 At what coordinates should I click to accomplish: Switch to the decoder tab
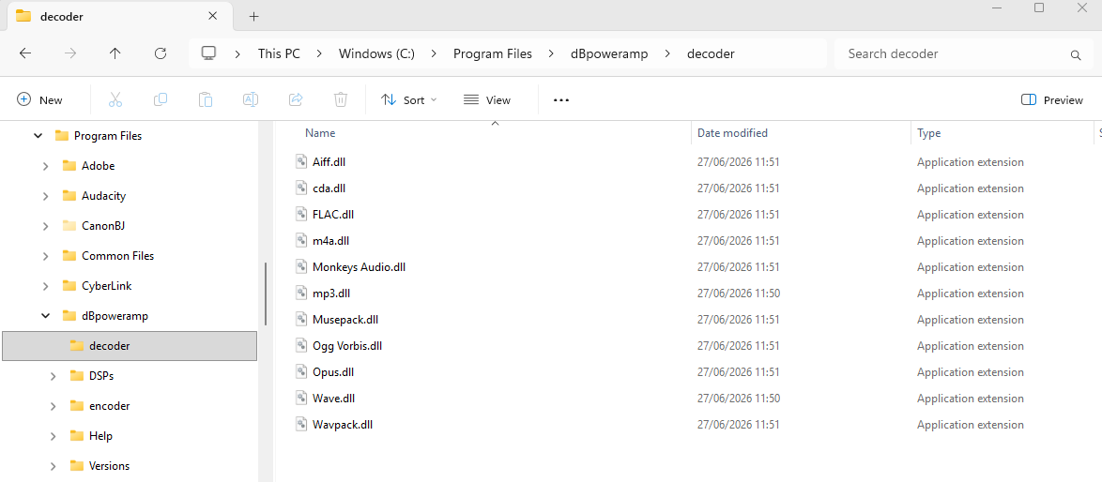click(x=119, y=16)
